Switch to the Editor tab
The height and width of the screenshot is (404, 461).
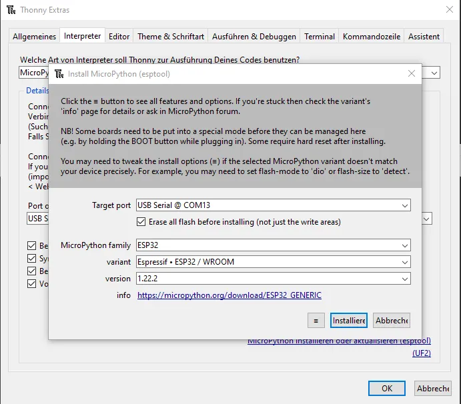click(x=119, y=37)
